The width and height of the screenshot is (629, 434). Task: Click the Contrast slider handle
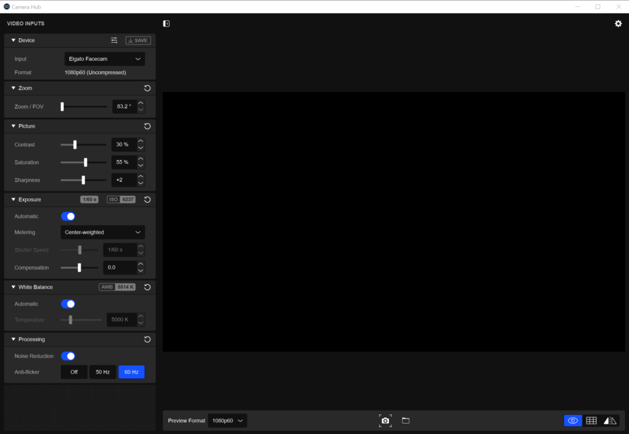74,145
